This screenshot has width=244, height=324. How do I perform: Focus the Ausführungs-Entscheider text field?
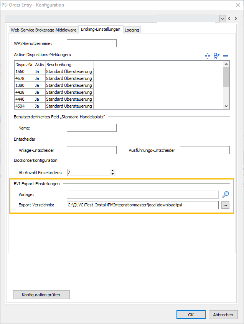[204, 150]
